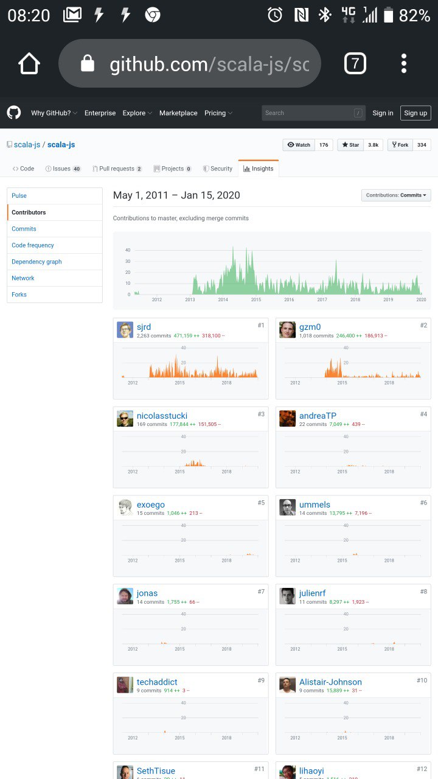Open the Why GitHub? dropdown menu
This screenshot has width=438, height=779.
coord(55,113)
